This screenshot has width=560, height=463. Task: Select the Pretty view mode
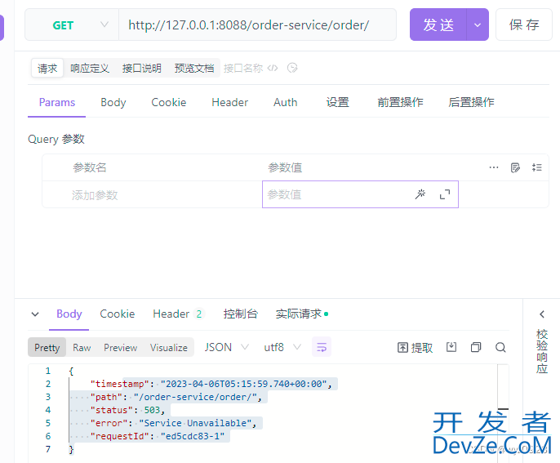tap(47, 347)
